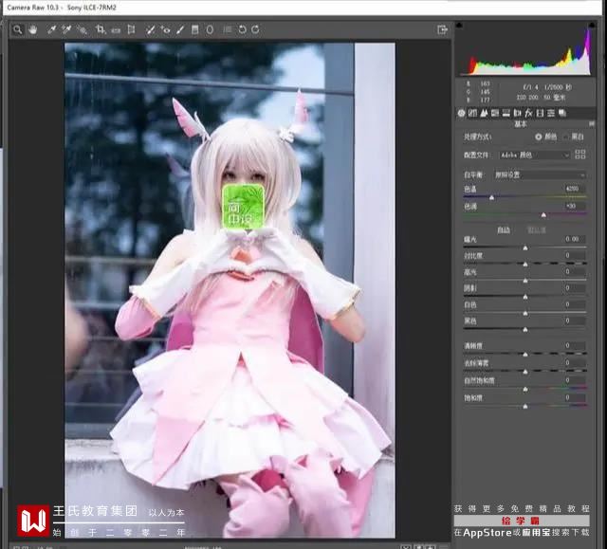Click the 阴影 shadows slider handle

coord(525,297)
